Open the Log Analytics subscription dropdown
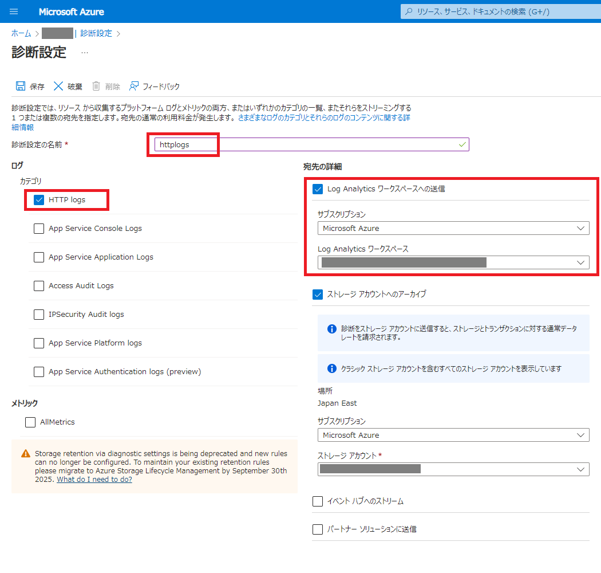This screenshot has width=601, height=573. 453,229
